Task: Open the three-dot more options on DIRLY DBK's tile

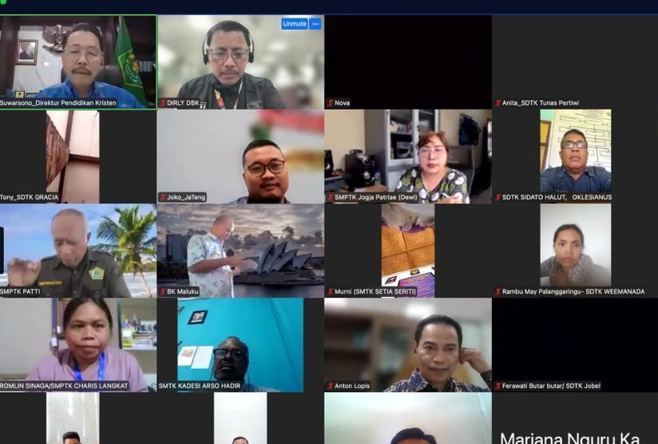Action: pos(315,24)
